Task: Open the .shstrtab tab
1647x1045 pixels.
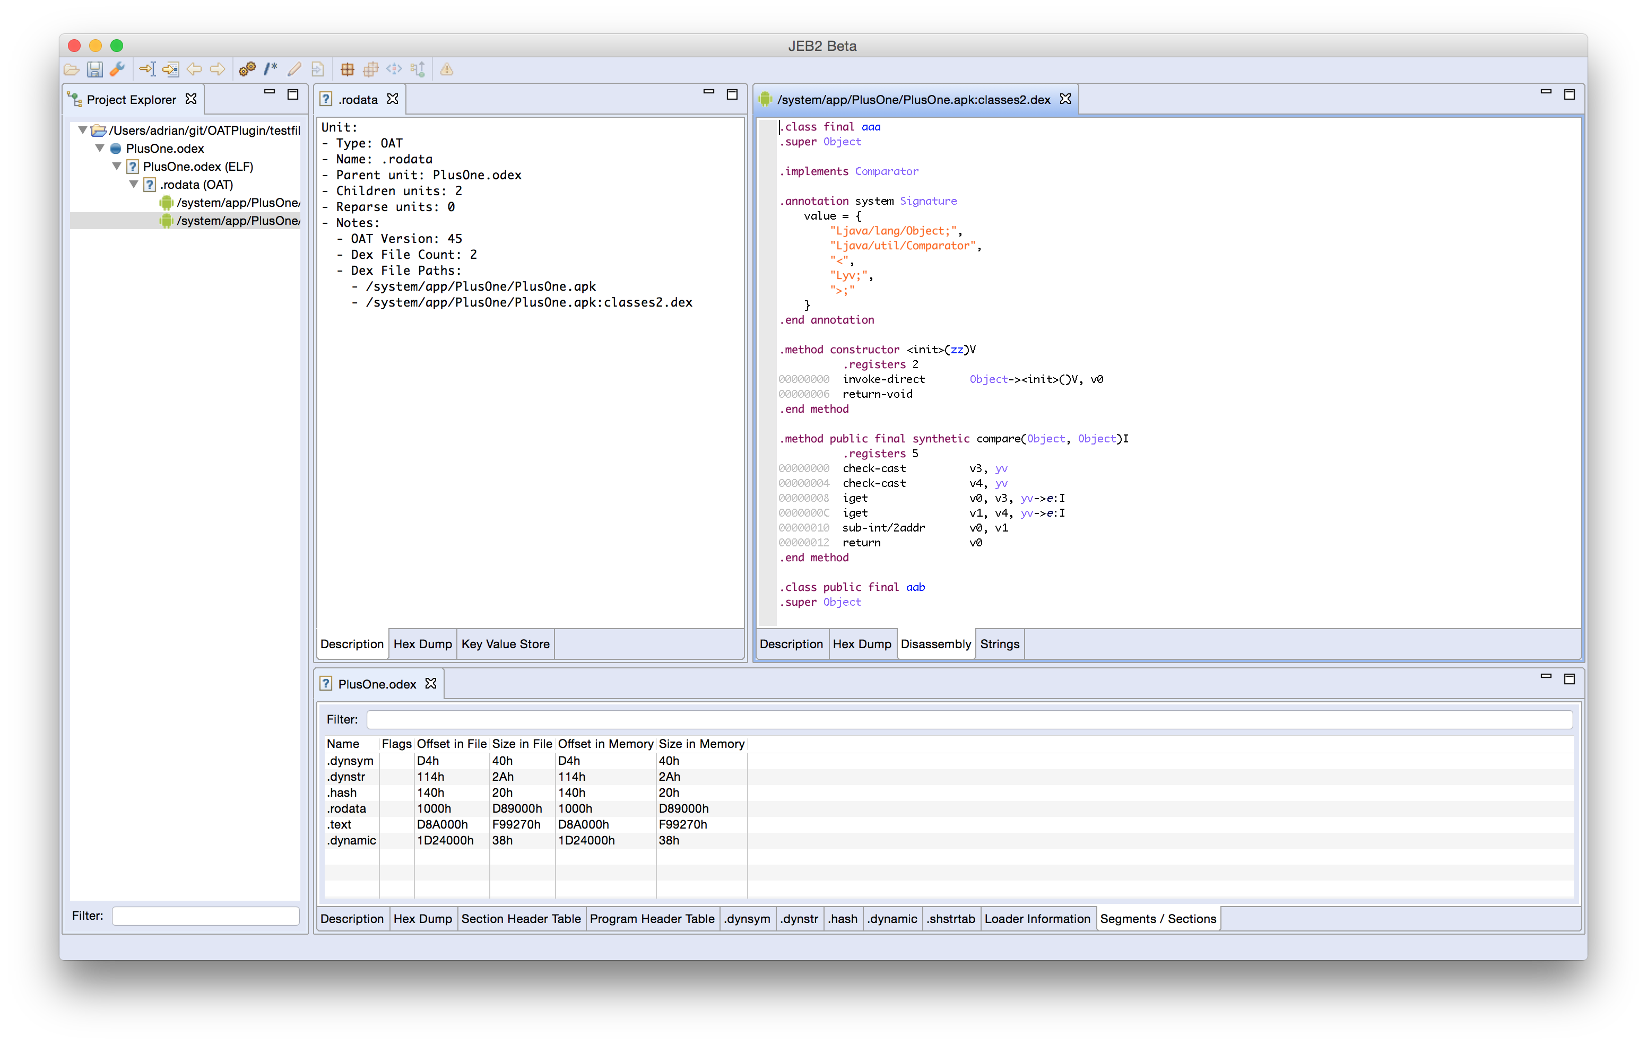Action: [951, 919]
